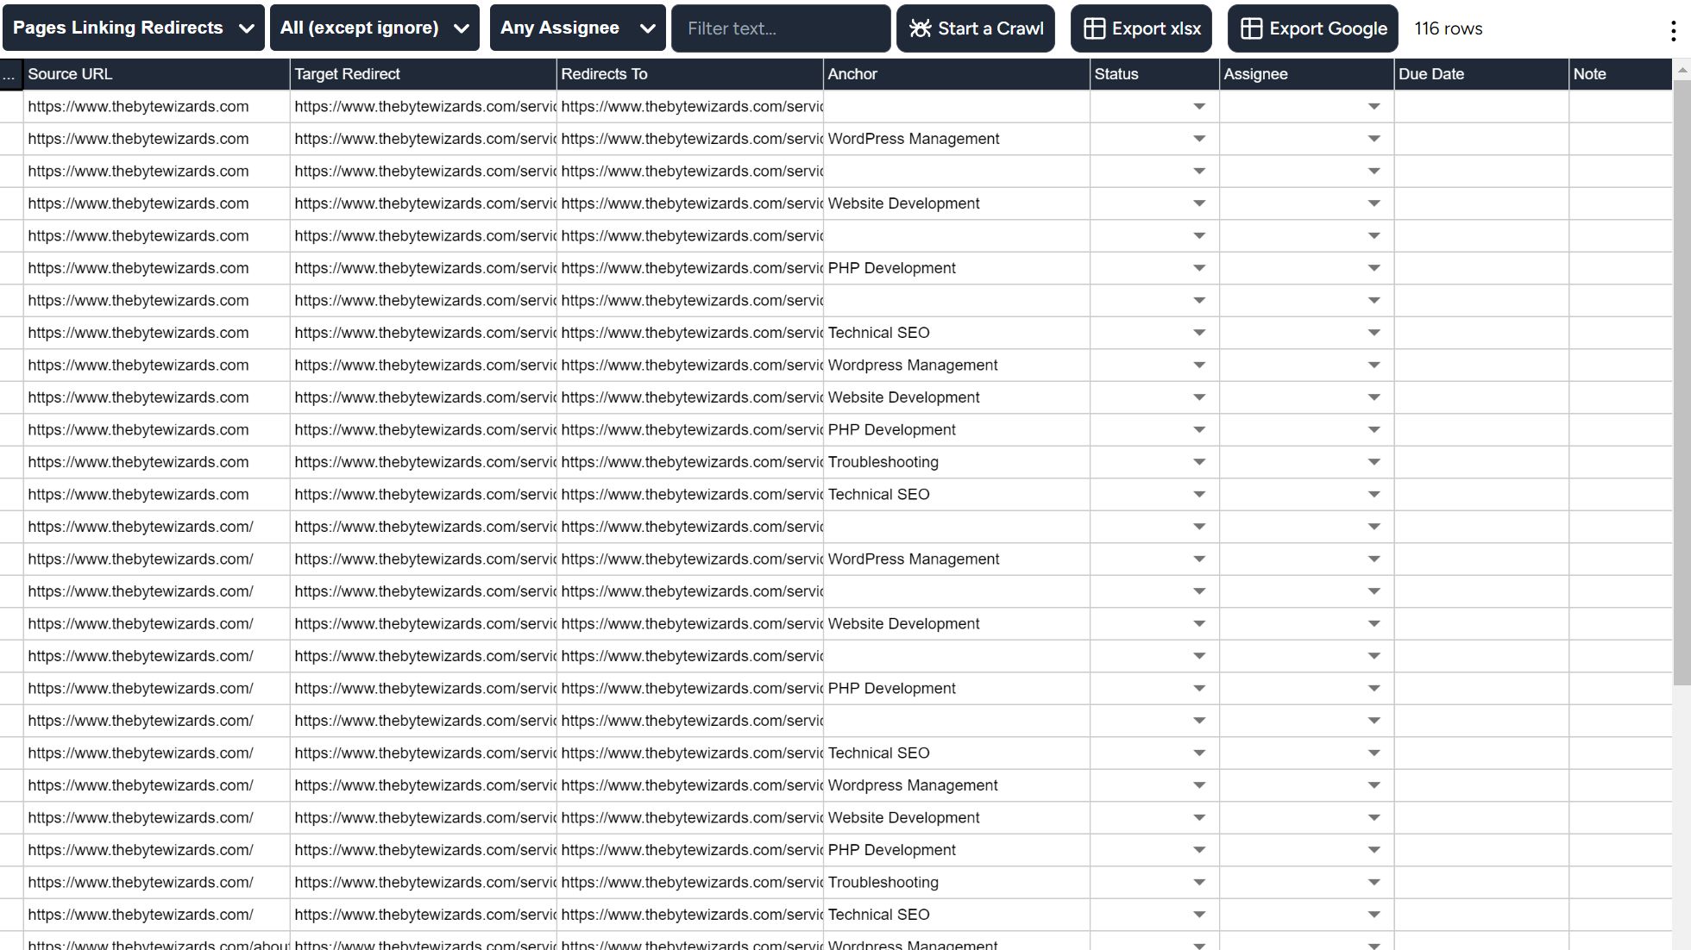Click the ellipsis column header at far left

click(10, 74)
